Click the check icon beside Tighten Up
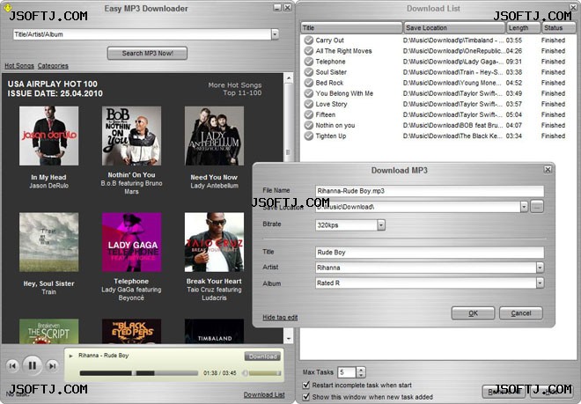This screenshot has width=581, height=404. pos(309,136)
